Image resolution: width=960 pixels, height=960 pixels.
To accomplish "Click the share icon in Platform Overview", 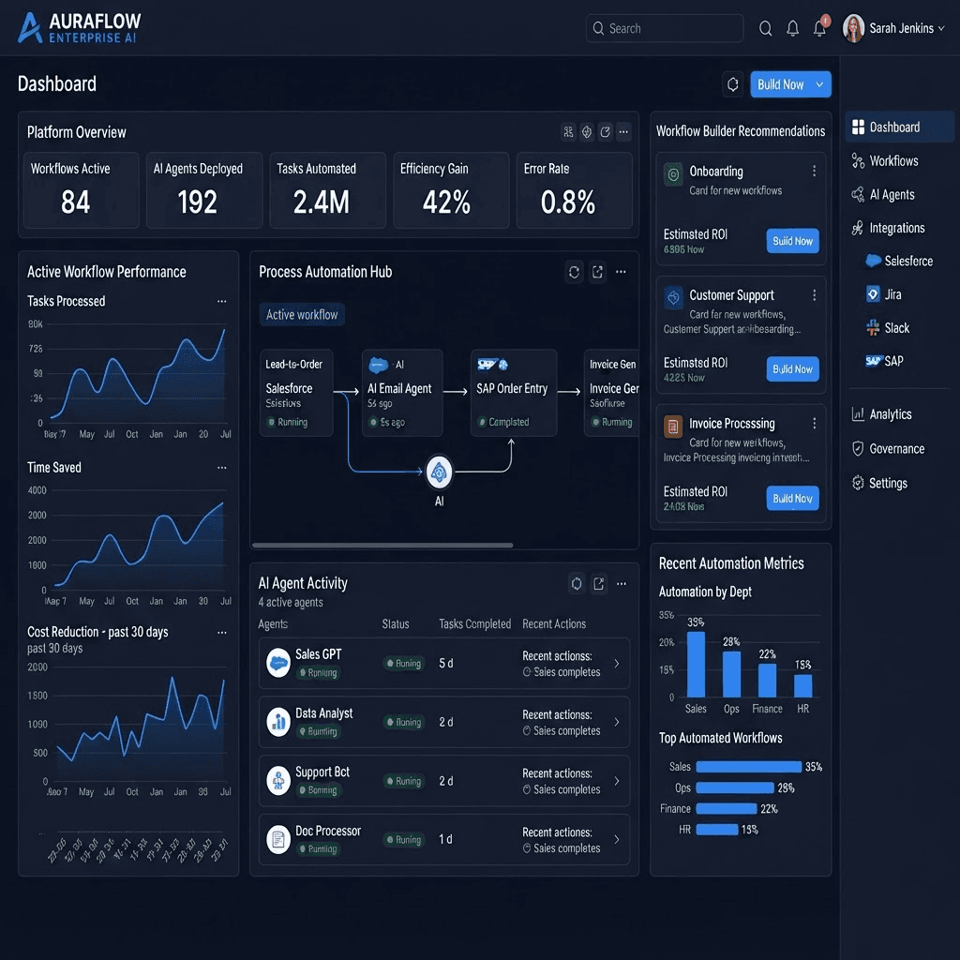I will click(x=606, y=131).
